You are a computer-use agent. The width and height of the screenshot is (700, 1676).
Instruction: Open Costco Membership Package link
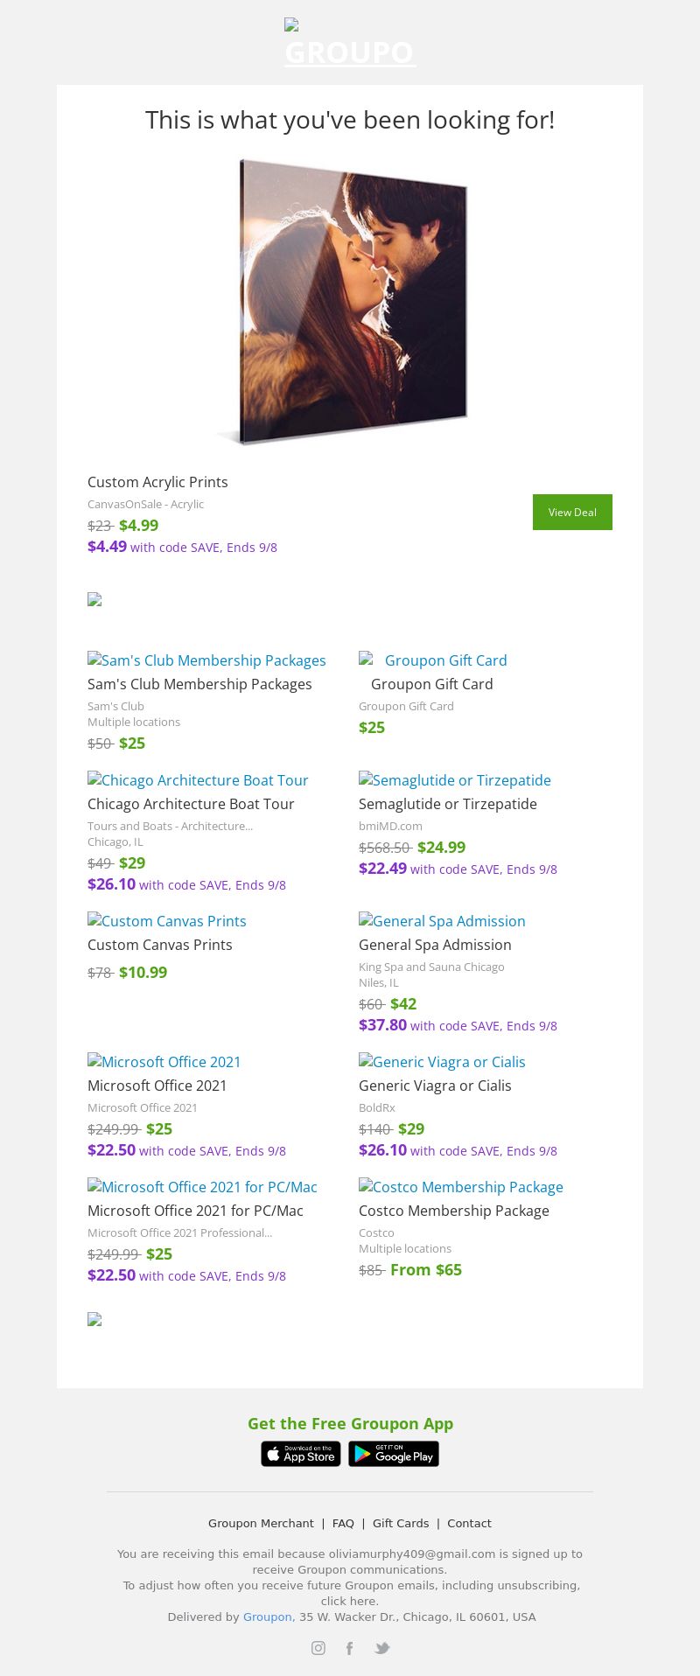point(461,1187)
